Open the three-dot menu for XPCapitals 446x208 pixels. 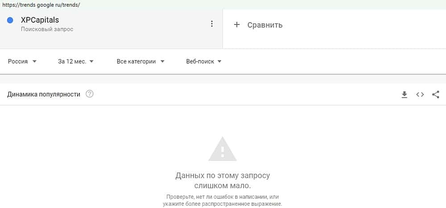coord(211,24)
